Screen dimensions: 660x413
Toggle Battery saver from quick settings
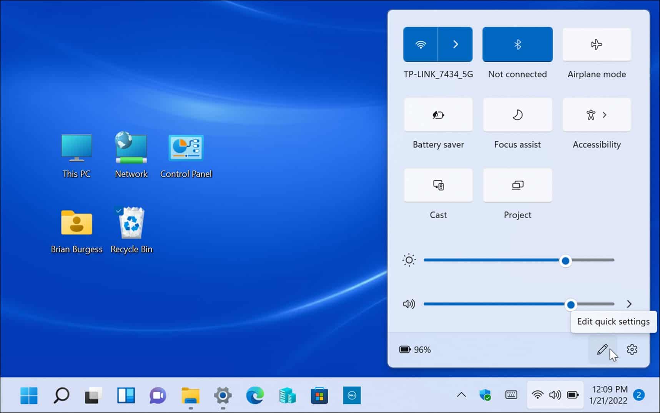438,114
